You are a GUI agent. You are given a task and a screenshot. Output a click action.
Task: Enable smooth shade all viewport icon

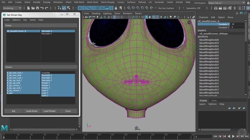(x=146, y=17)
